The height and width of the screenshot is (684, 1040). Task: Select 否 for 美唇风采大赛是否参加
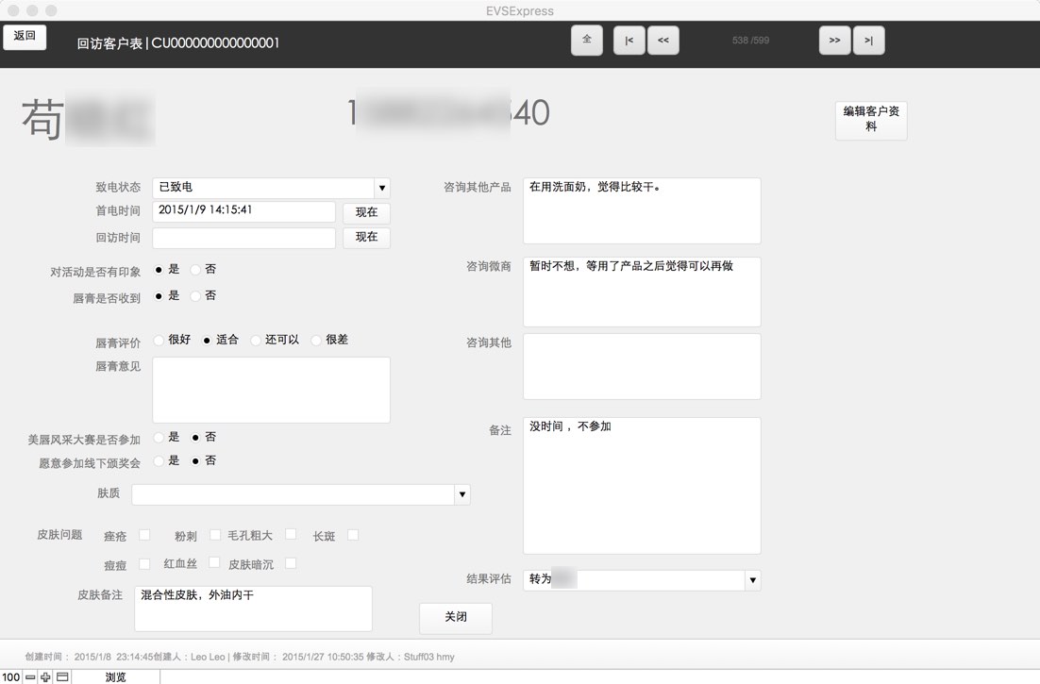coord(195,438)
